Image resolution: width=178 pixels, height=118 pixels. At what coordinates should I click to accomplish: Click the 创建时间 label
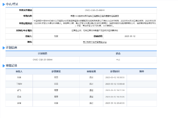[x=98, y=36]
